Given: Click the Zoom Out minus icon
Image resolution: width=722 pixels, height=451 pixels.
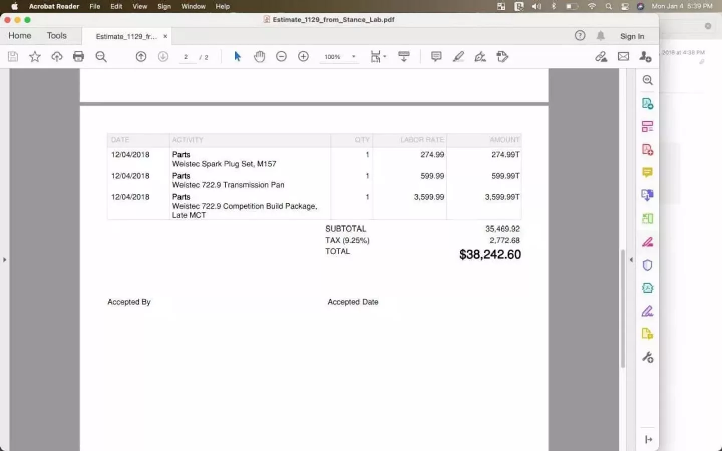Looking at the screenshot, I should click(281, 56).
